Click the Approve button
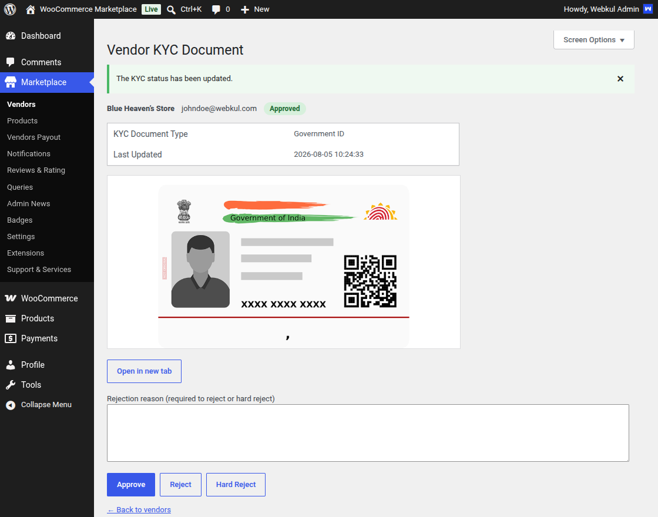This screenshot has width=658, height=517. point(131,485)
